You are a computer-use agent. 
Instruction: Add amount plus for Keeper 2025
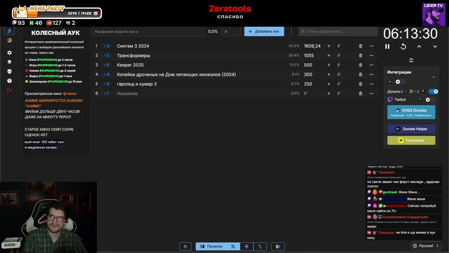coord(329,65)
